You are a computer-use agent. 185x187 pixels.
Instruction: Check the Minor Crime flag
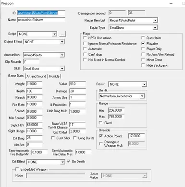(143, 59)
